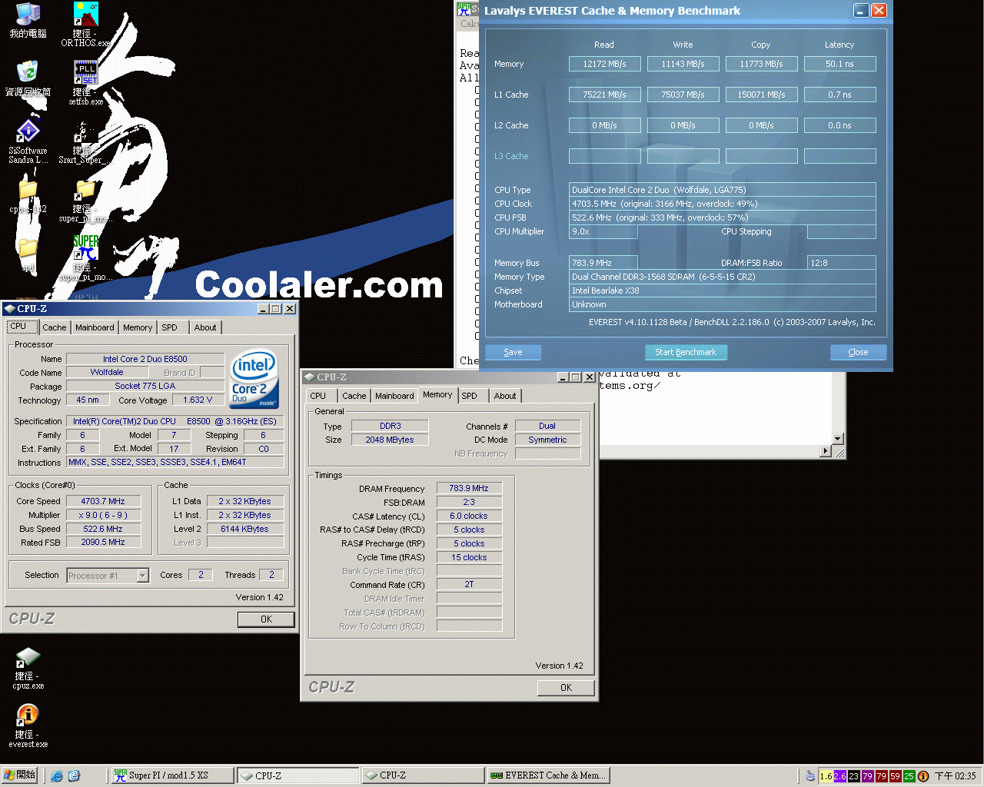Click the black 23 tray icon

[x=853, y=776]
